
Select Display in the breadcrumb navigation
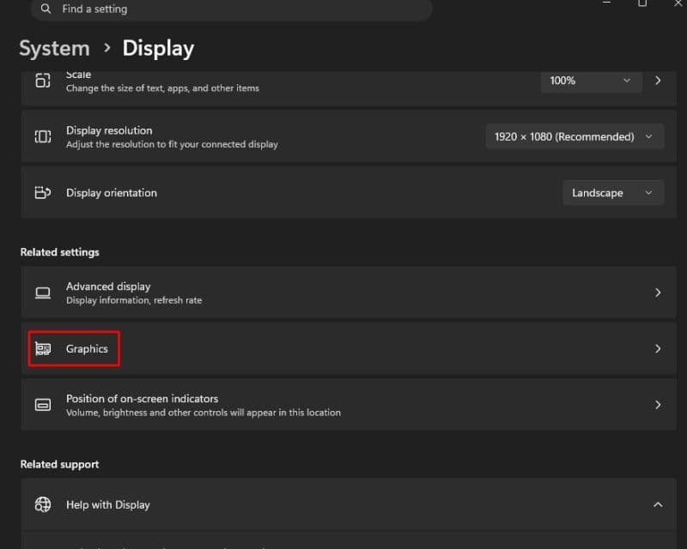[158, 48]
